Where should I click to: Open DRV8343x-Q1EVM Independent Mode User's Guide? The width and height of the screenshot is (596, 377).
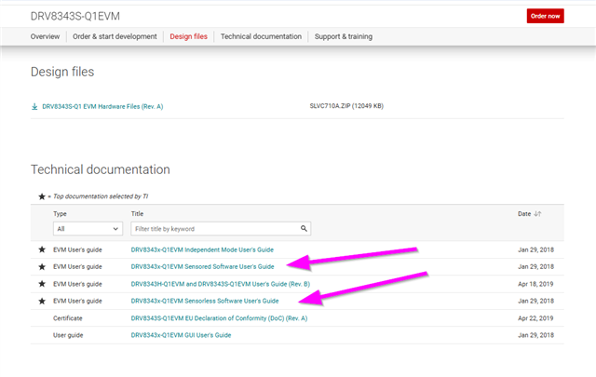pos(202,249)
